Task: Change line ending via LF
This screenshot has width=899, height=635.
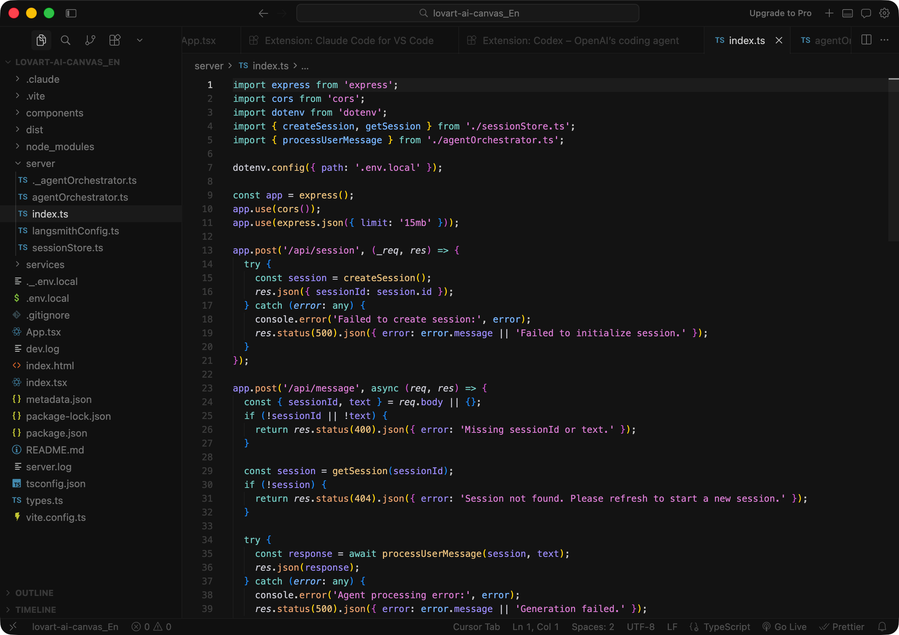Action: tap(672, 626)
